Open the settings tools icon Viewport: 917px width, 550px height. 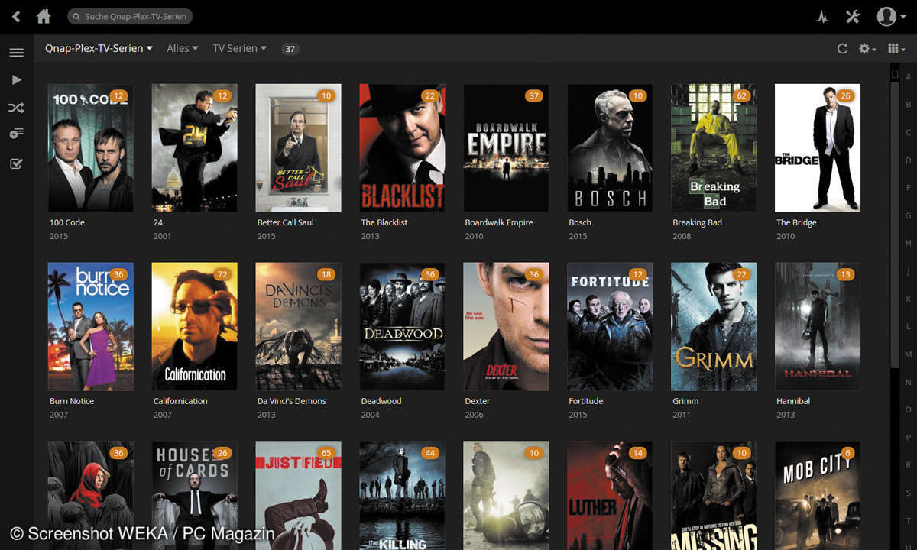[853, 16]
